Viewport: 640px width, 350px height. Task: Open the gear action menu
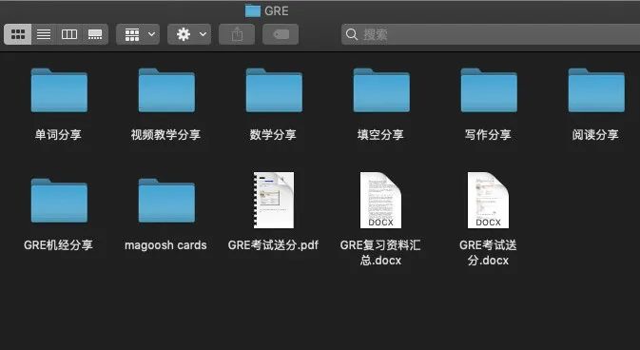click(189, 34)
